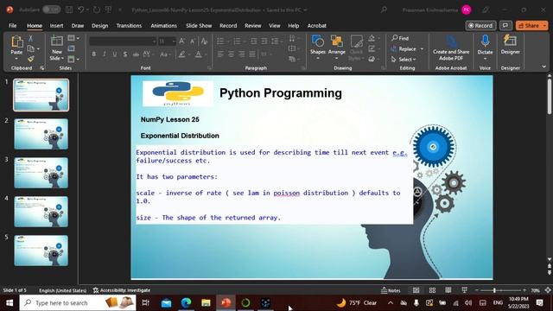Open the Font dialog launcher
Screen dimensions: 553x311
pyautogui.click(x=209, y=67)
